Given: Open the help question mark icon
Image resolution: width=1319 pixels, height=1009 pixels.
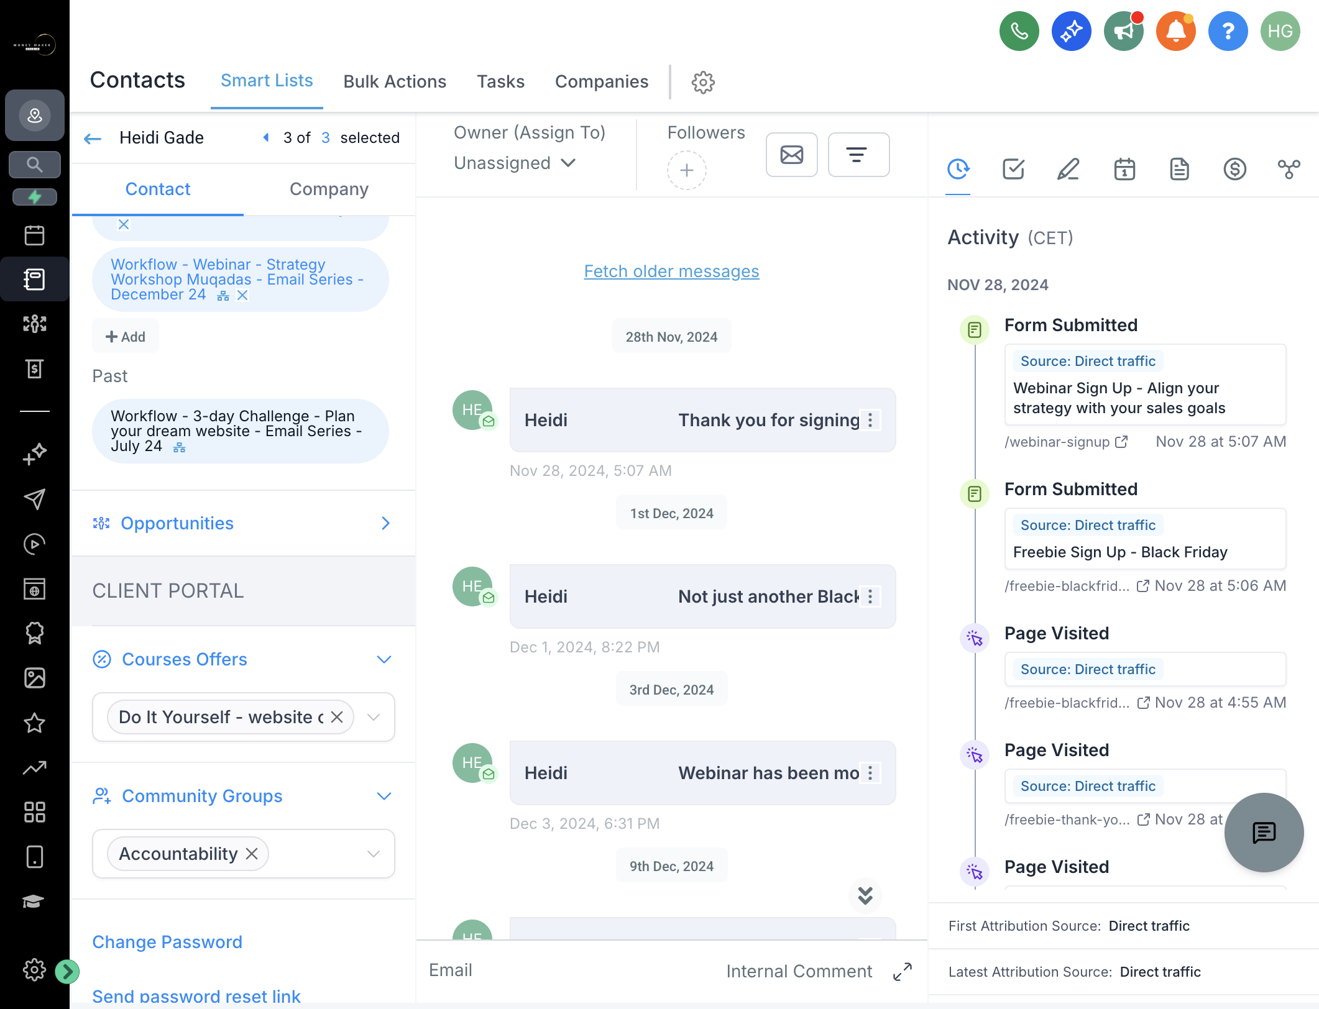Looking at the screenshot, I should point(1228,31).
